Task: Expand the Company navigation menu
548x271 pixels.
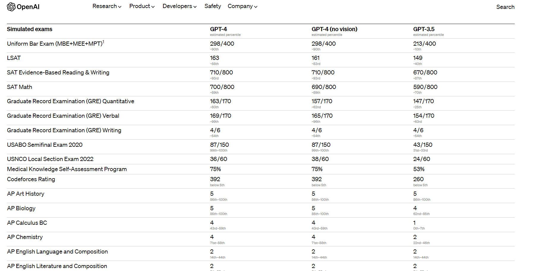Action: 243,6
